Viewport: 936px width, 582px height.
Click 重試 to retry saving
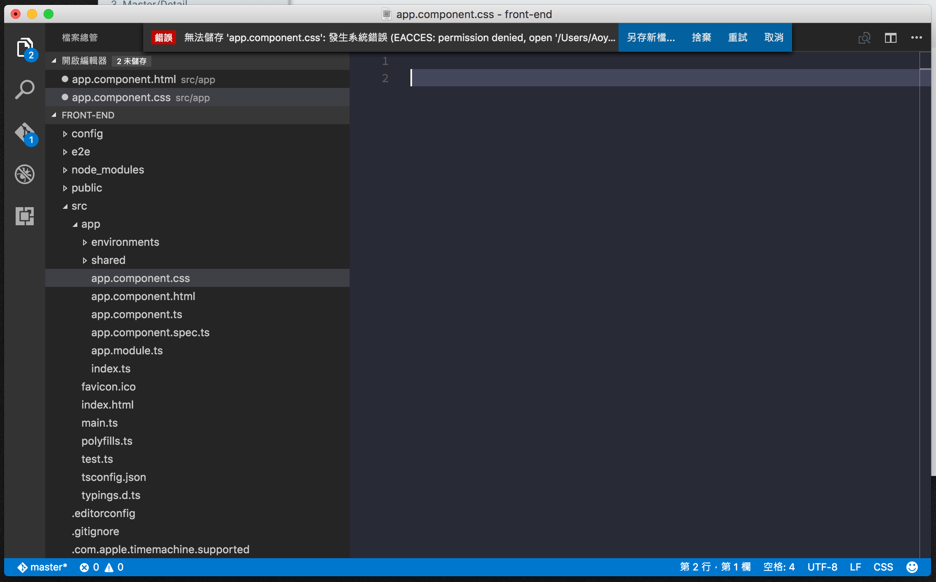pyautogui.click(x=738, y=37)
